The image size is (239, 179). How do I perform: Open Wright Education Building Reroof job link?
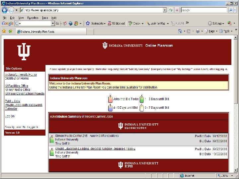tap(95, 149)
